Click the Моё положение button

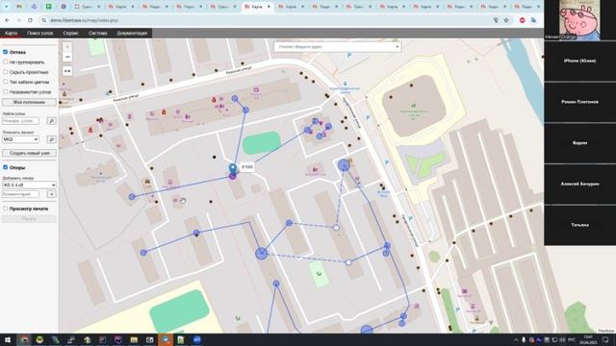click(29, 103)
